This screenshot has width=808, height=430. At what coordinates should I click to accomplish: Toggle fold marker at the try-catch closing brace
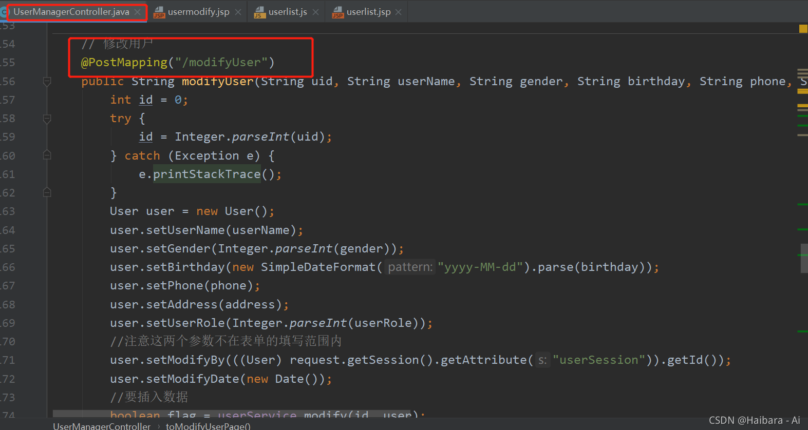coord(47,192)
